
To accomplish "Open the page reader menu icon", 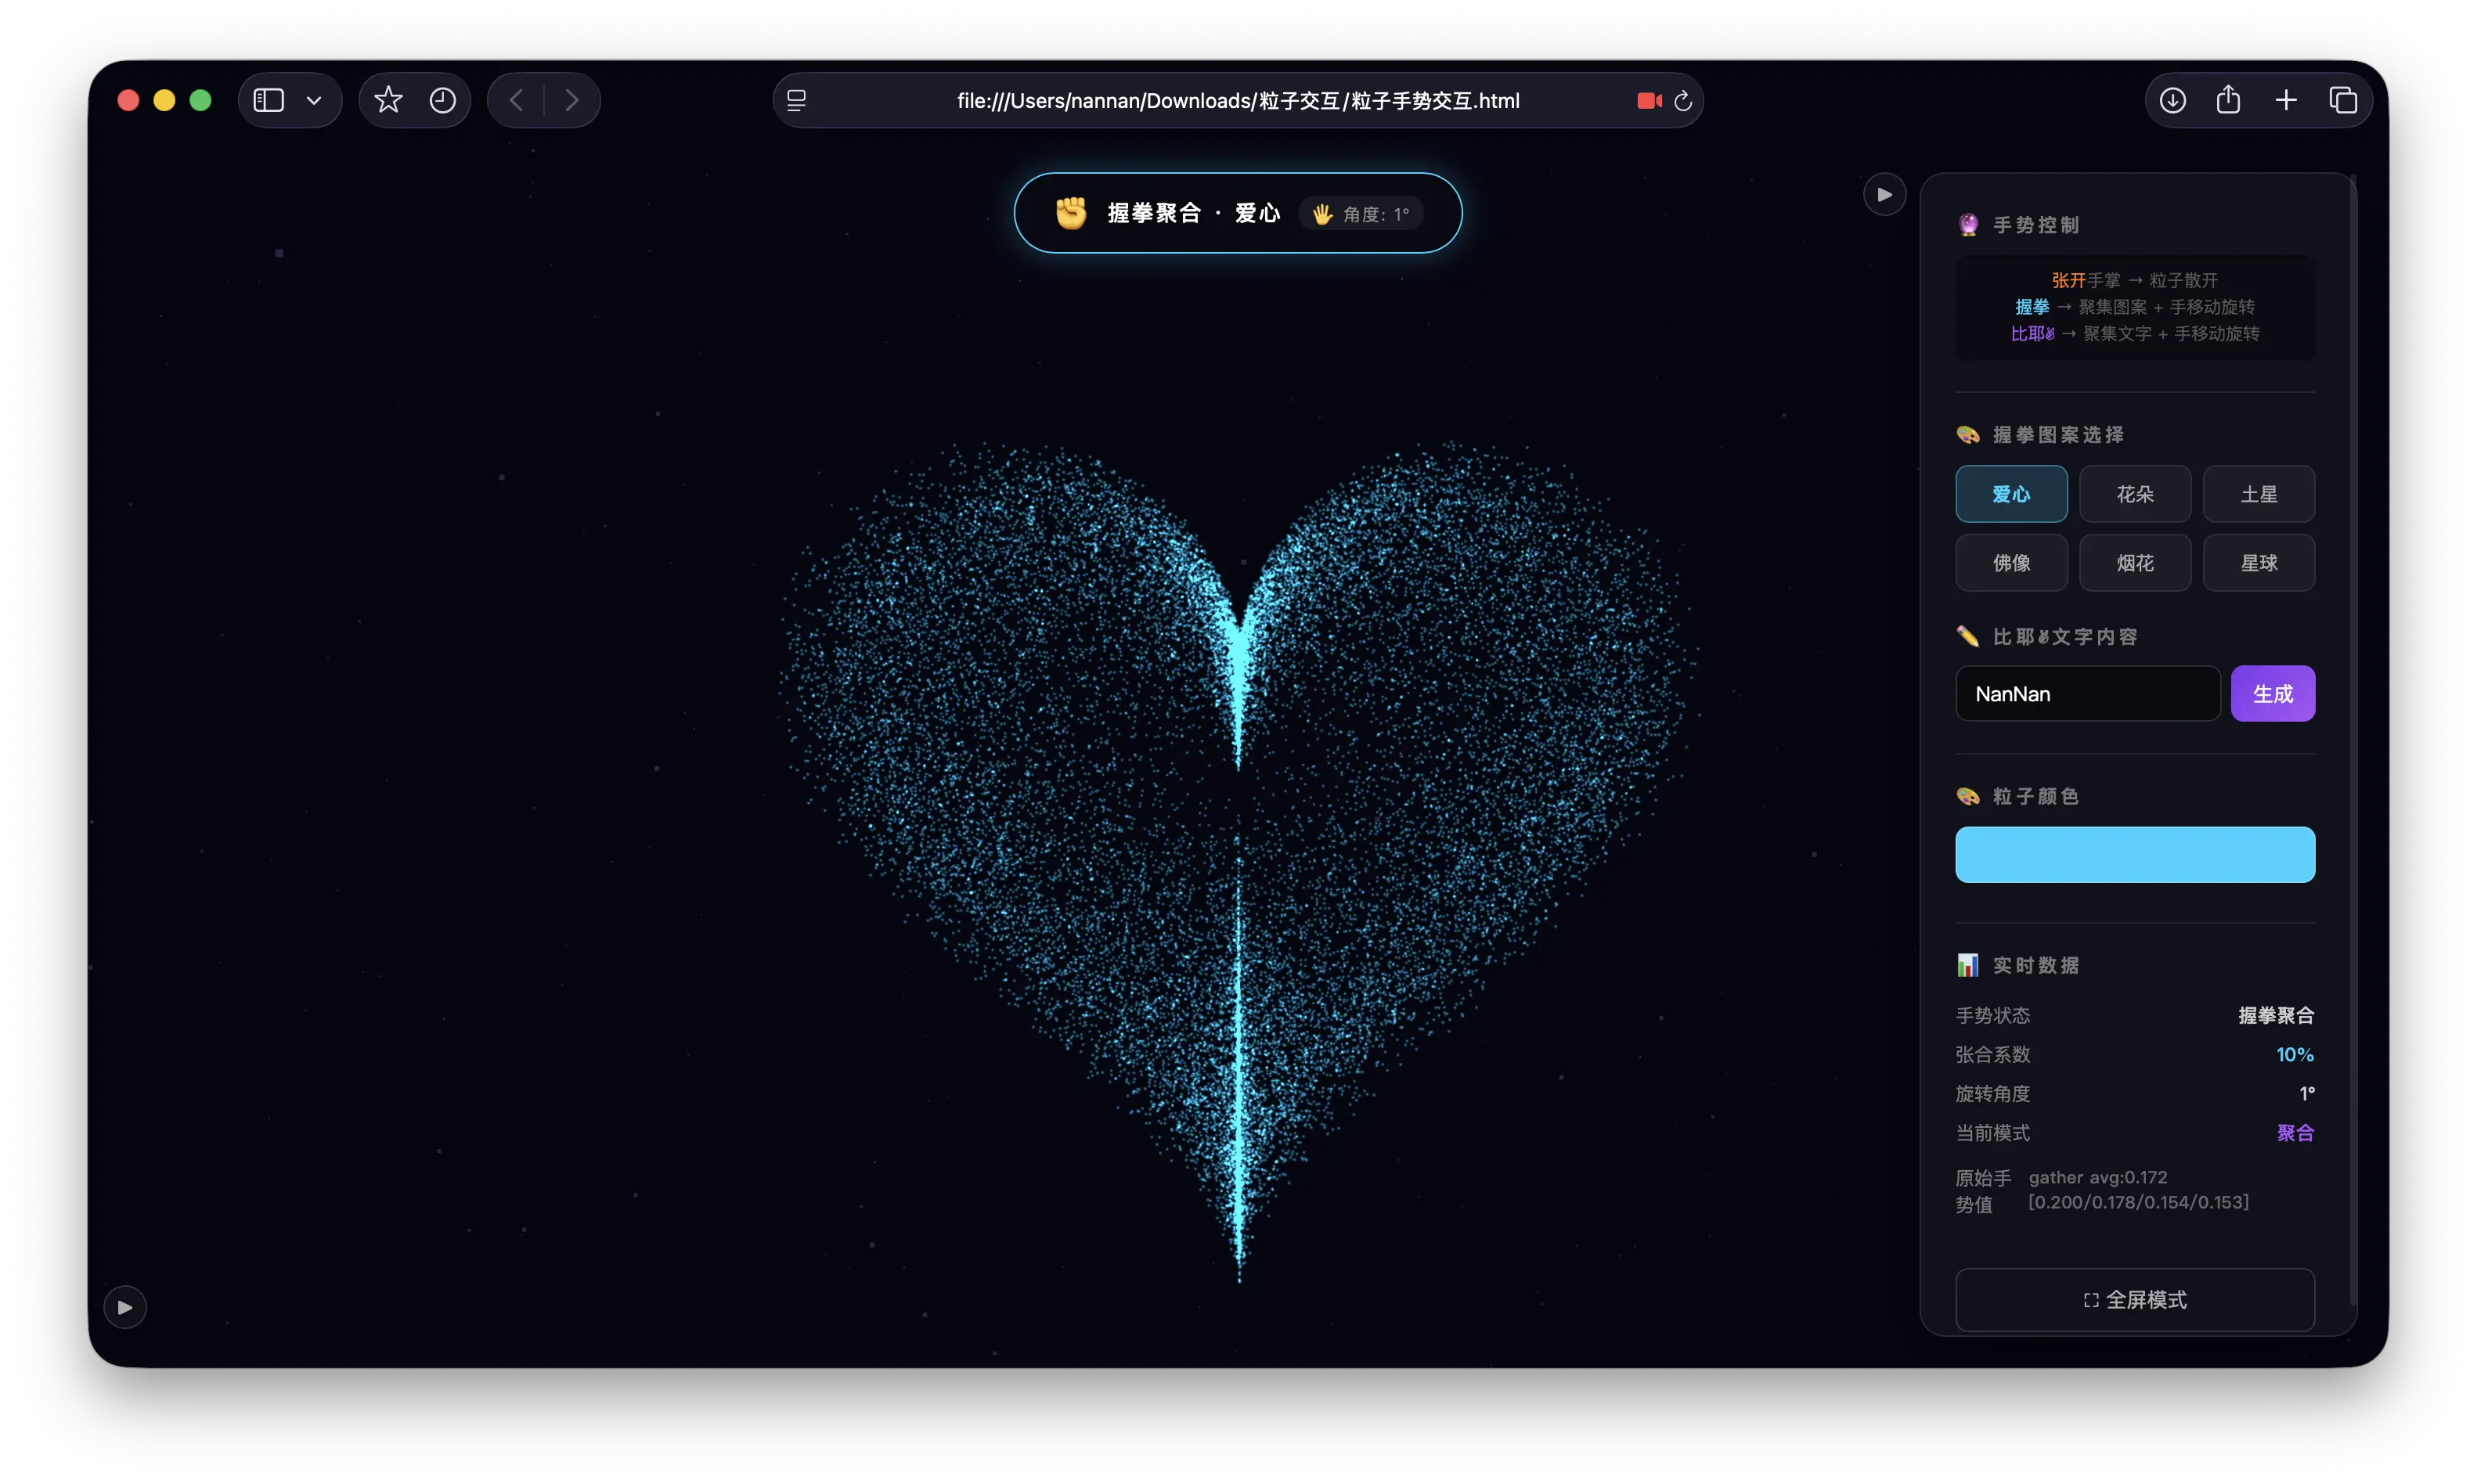I will pos(796,100).
